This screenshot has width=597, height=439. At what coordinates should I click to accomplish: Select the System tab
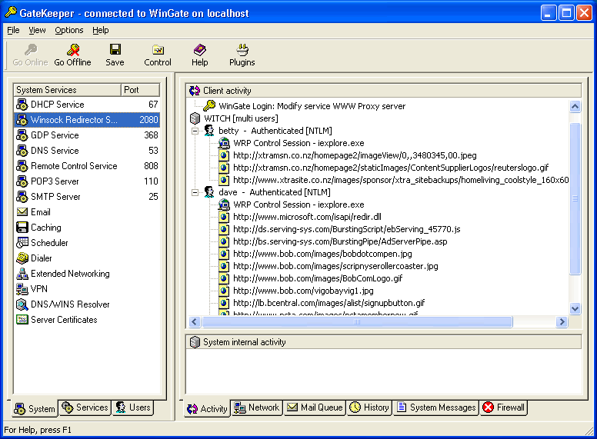(35, 408)
